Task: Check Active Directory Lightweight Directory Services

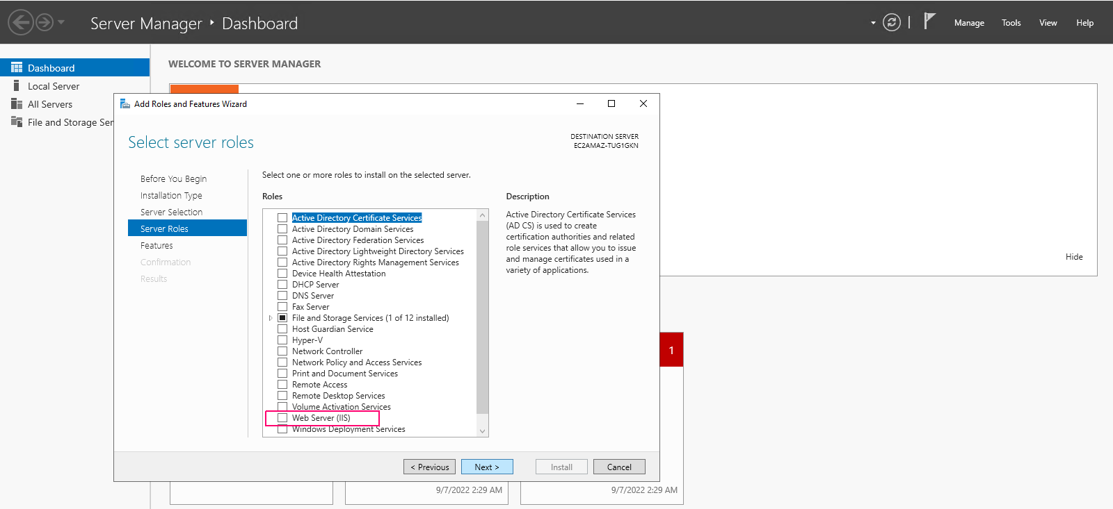Action: (282, 251)
